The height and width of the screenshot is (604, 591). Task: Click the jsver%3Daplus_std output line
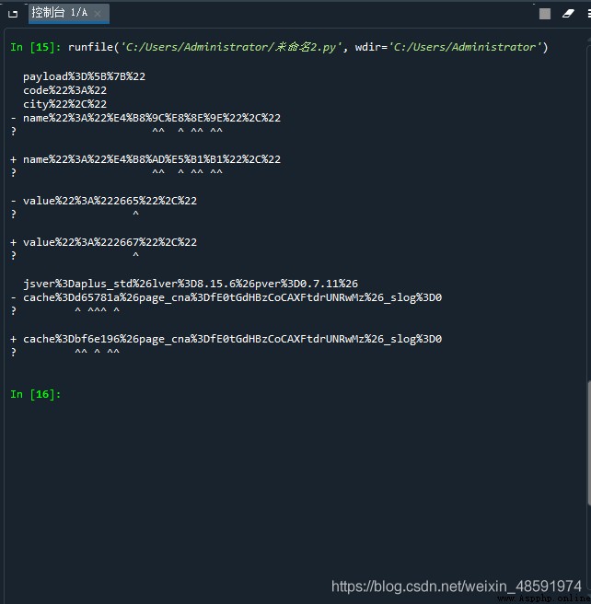coord(191,284)
